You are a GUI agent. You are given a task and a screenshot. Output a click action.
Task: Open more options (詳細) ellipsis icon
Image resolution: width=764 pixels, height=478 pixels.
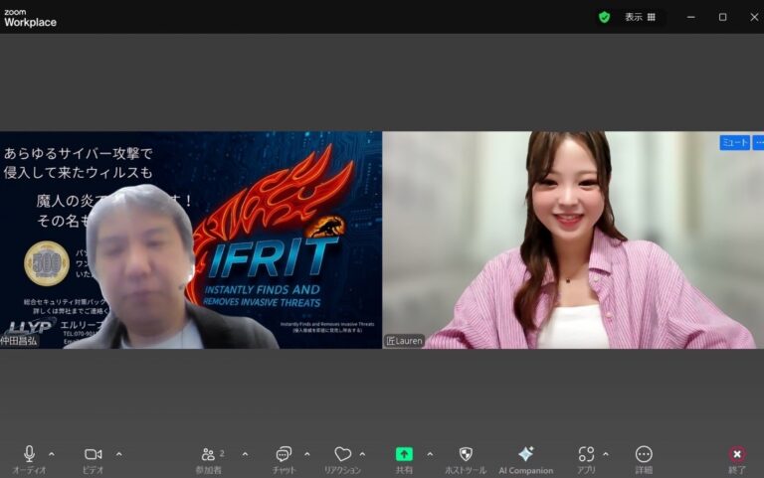(x=644, y=454)
